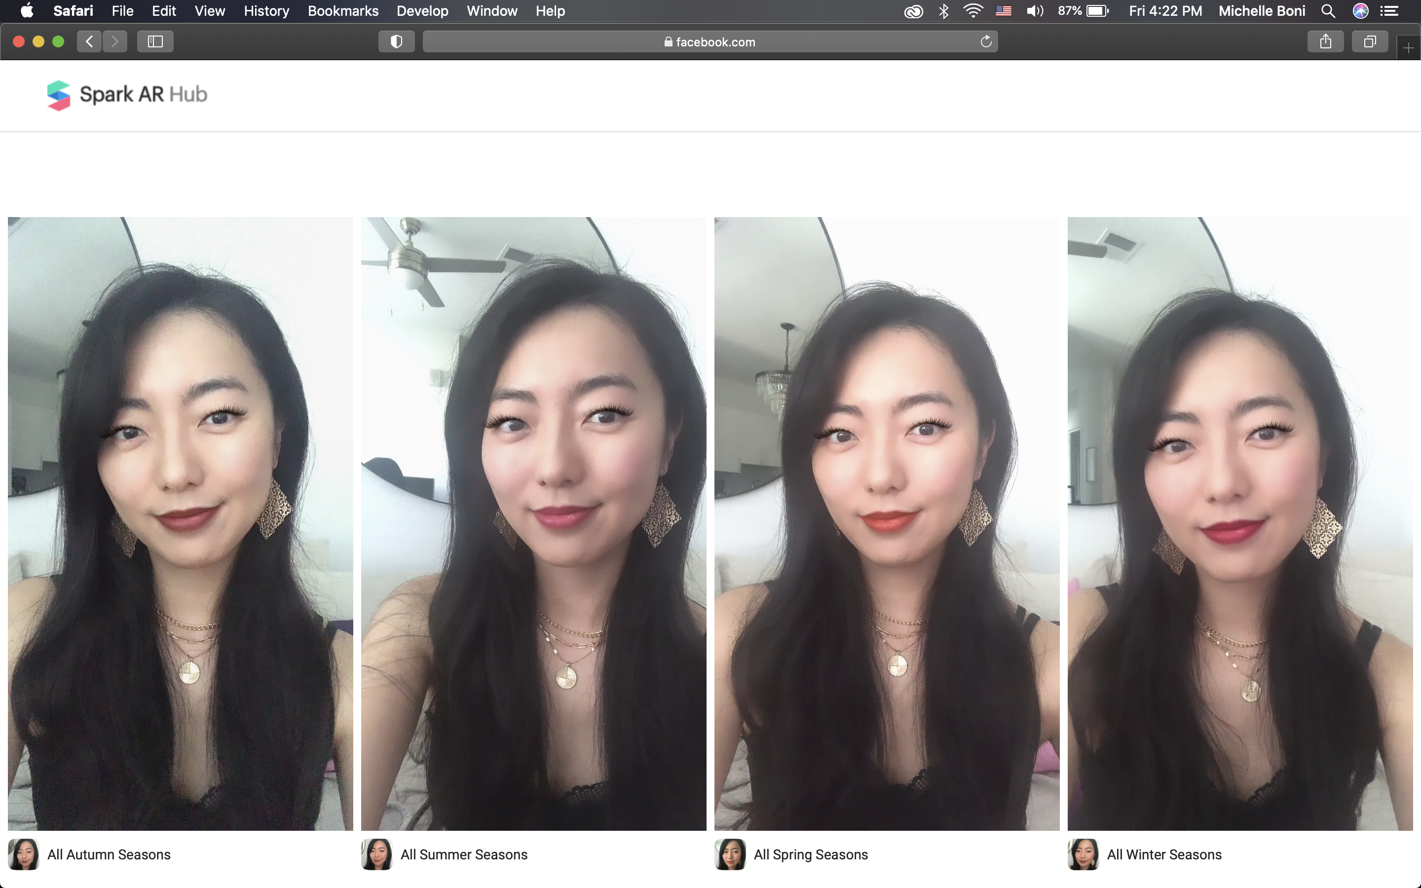Open the privacy shield report

tap(396, 42)
